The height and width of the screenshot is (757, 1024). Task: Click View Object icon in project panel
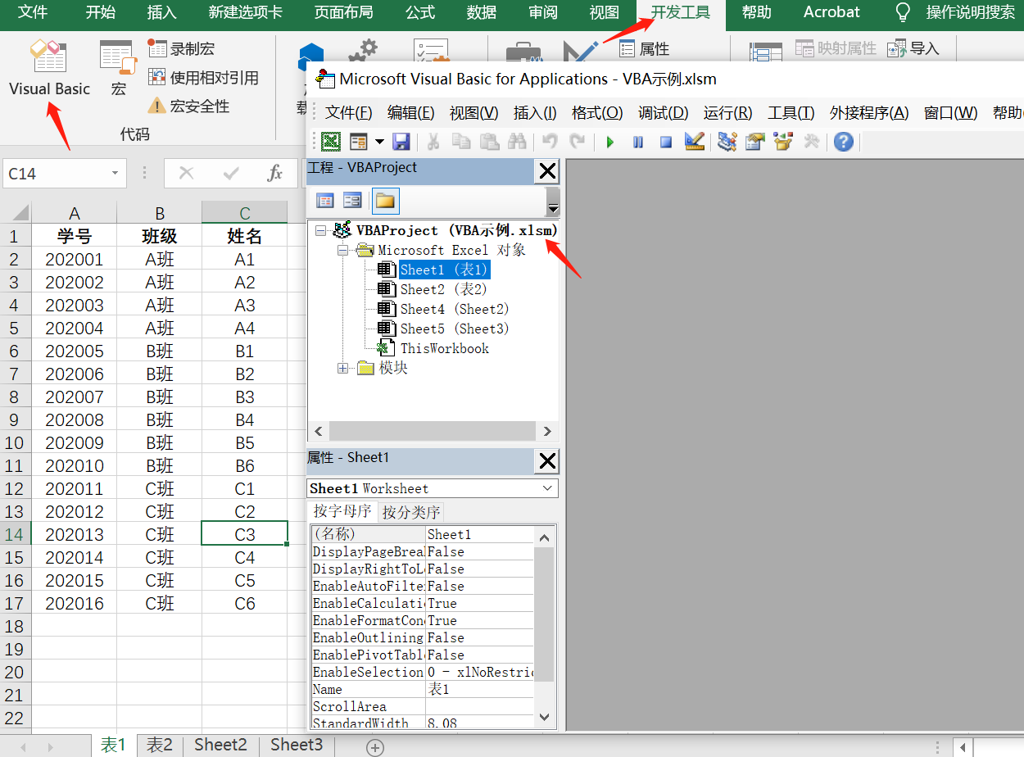[352, 201]
